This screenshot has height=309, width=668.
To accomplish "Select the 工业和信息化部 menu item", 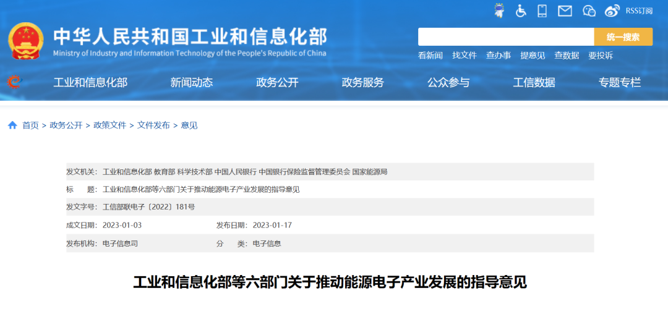I will (x=90, y=83).
